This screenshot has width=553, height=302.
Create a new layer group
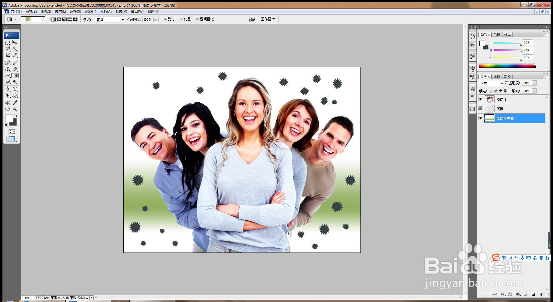click(x=526, y=294)
